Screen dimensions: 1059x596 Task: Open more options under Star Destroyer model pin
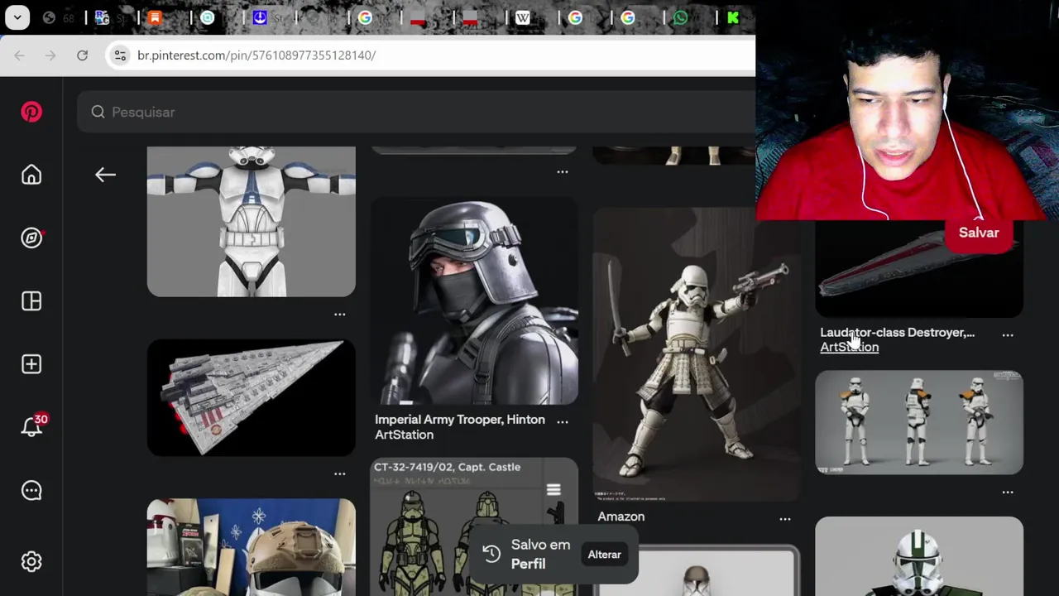(339, 473)
